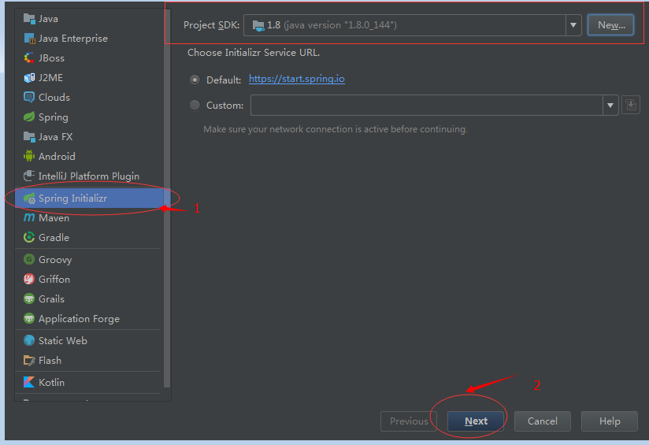Expand the Project SDK dropdown arrow
The image size is (649, 445).
[x=573, y=25]
